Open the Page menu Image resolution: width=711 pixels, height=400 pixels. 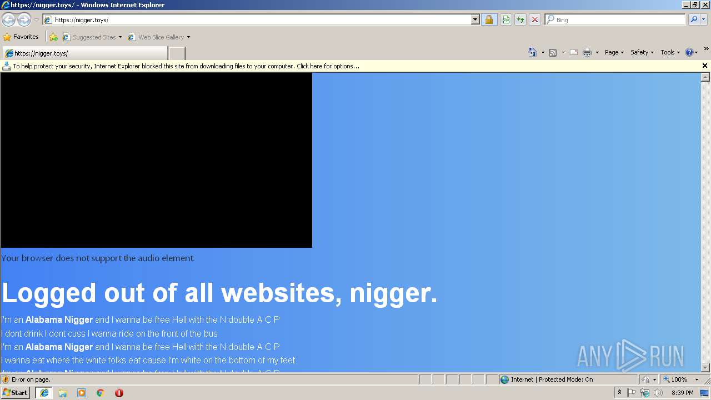(x=614, y=52)
